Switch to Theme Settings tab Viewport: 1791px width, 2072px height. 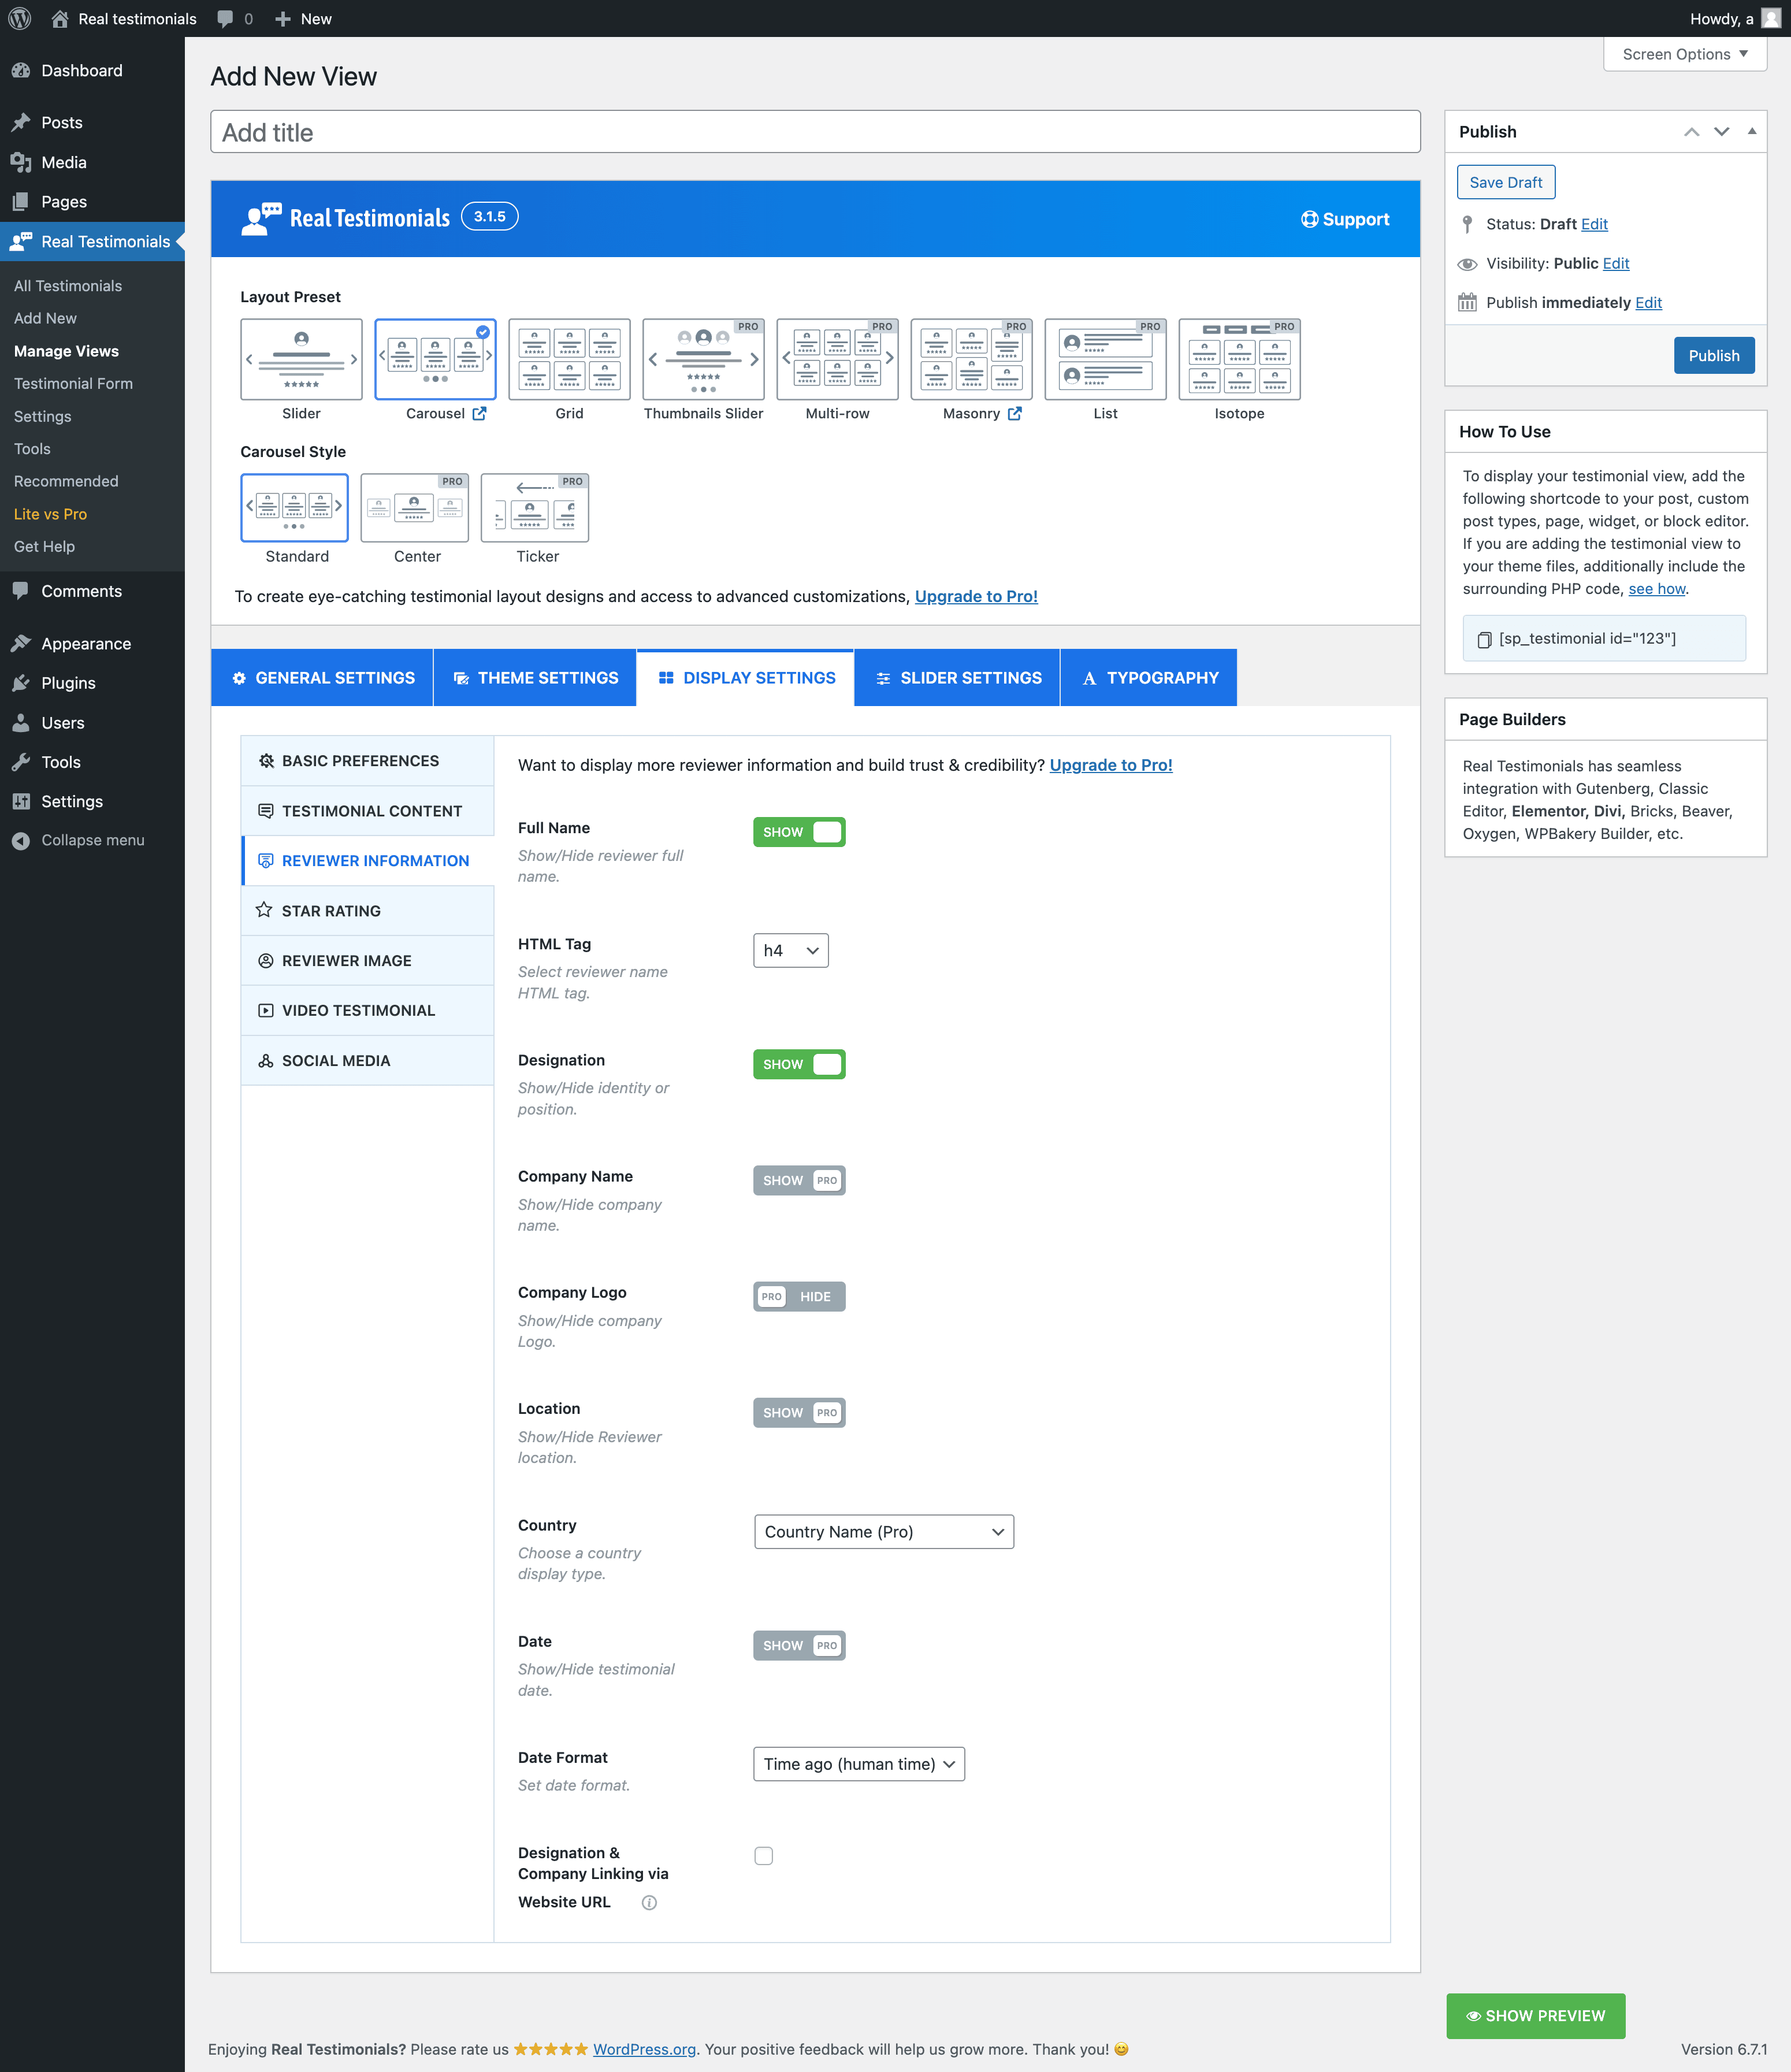[535, 677]
